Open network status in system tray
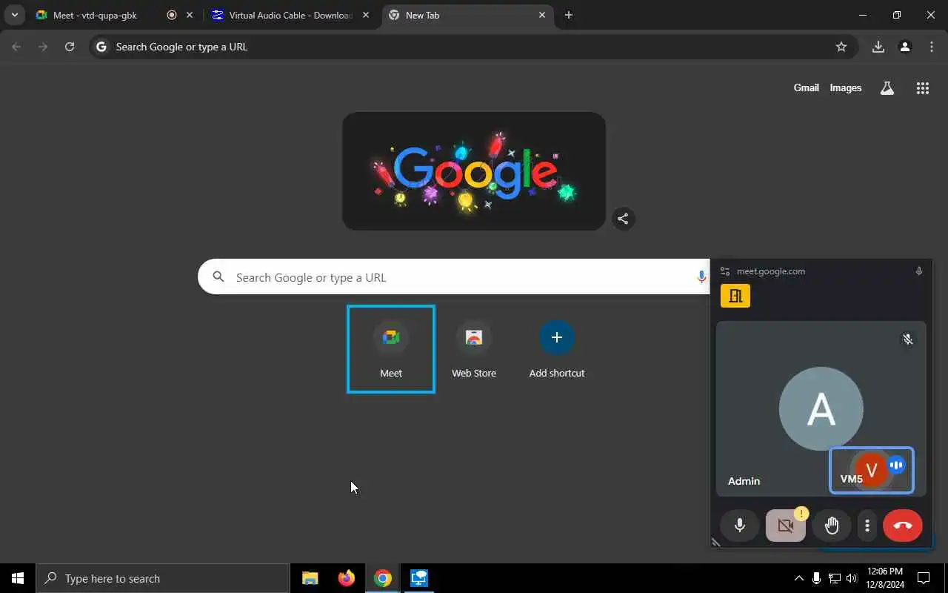Viewport: 948px width, 593px height. (x=834, y=578)
